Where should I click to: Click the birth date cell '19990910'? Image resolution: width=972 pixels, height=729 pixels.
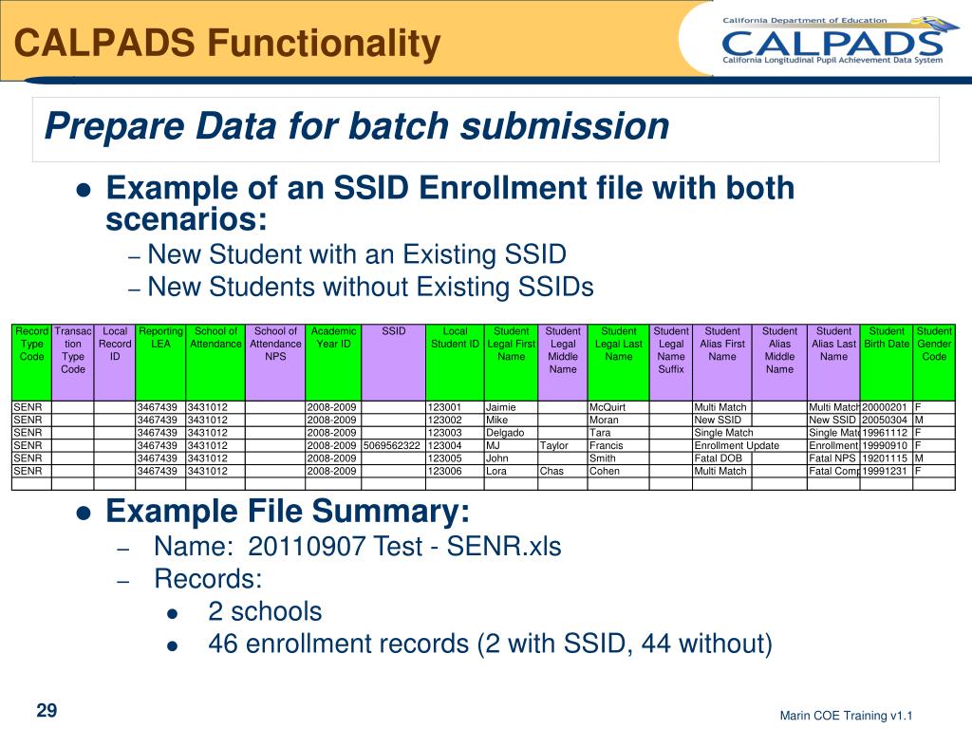point(885,446)
